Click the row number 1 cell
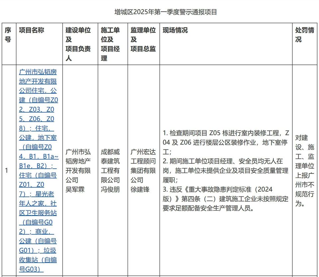This screenshot has width=319, height=277. pyautogui.click(x=9, y=170)
